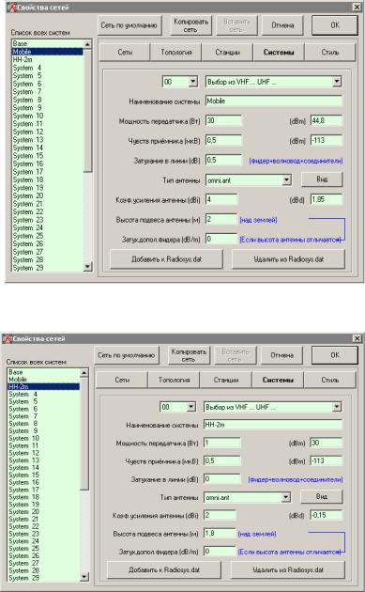Select System 29 in upper systems list
Viewport: 365px width, 592px height.
click(x=48, y=268)
